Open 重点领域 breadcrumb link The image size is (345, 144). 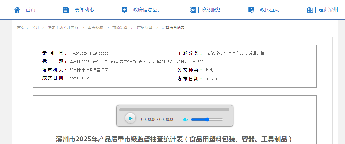pos(95,27)
